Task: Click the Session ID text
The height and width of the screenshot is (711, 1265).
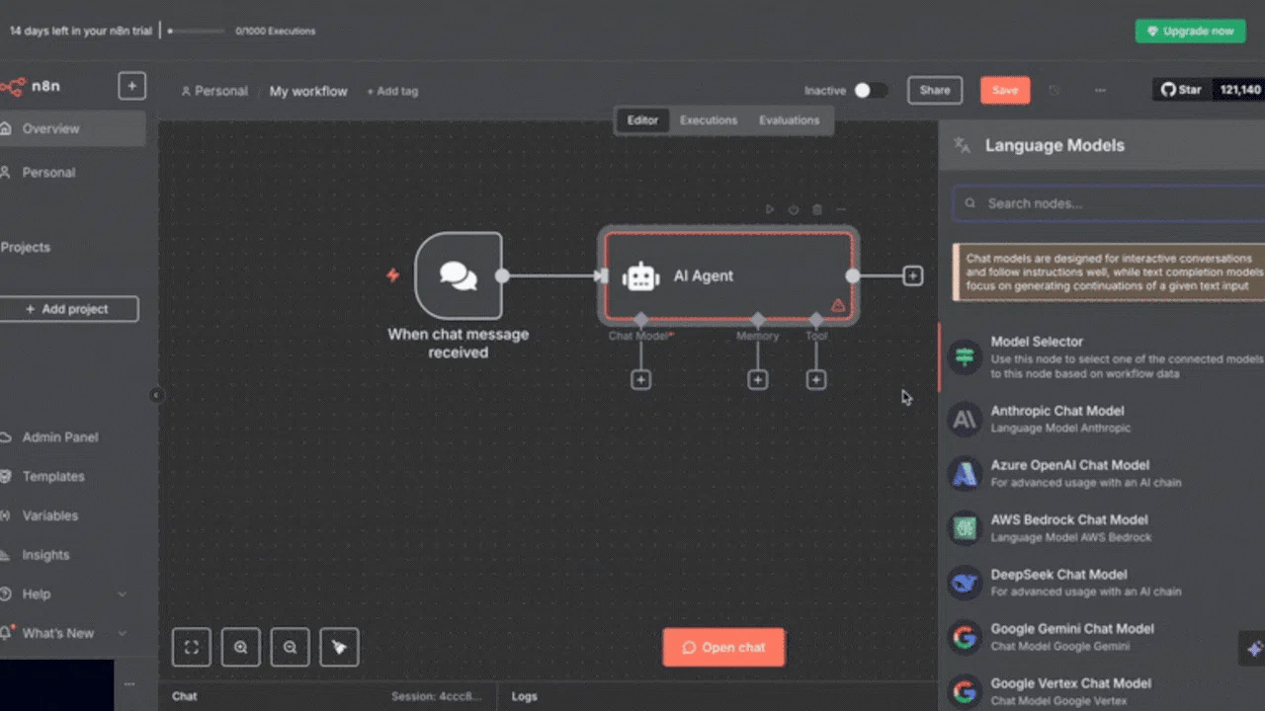Action: (x=436, y=696)
